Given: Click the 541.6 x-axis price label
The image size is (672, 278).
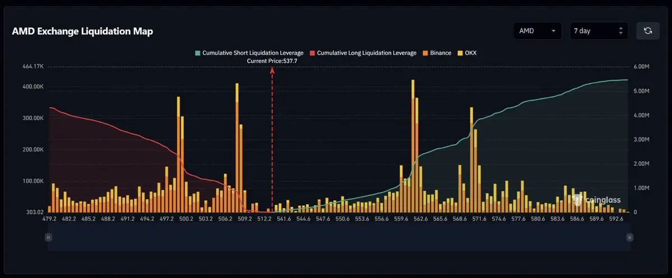Looking at the screenshot, I should pos(284,219).
